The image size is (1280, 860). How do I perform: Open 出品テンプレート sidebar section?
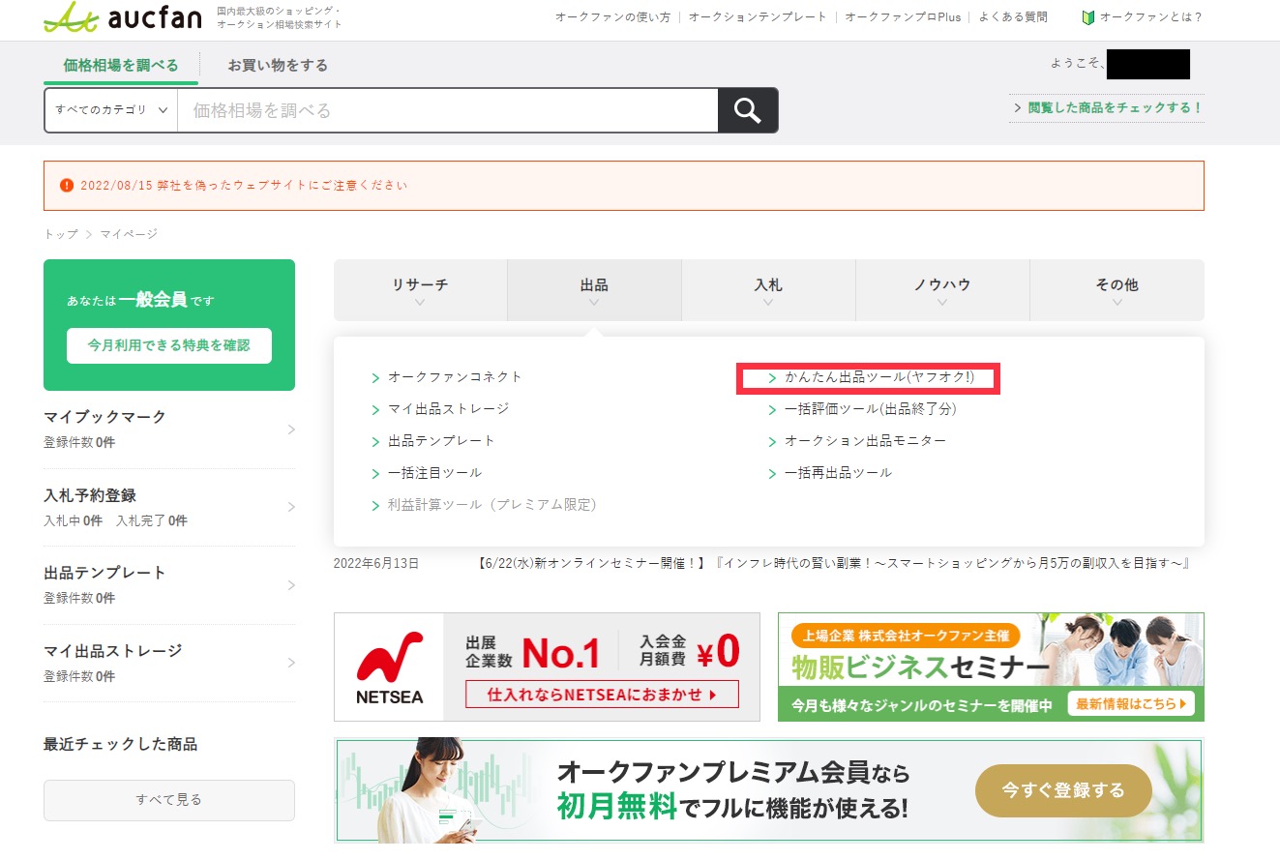(x=169, y=584)
